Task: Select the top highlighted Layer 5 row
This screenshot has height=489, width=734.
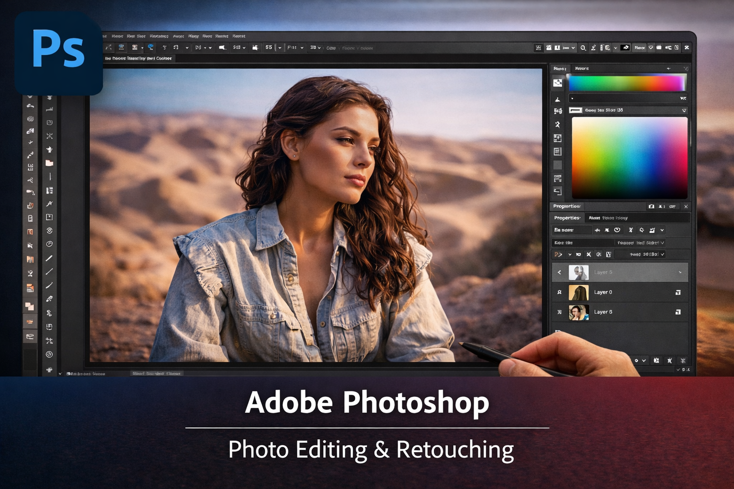Action: 620,272
